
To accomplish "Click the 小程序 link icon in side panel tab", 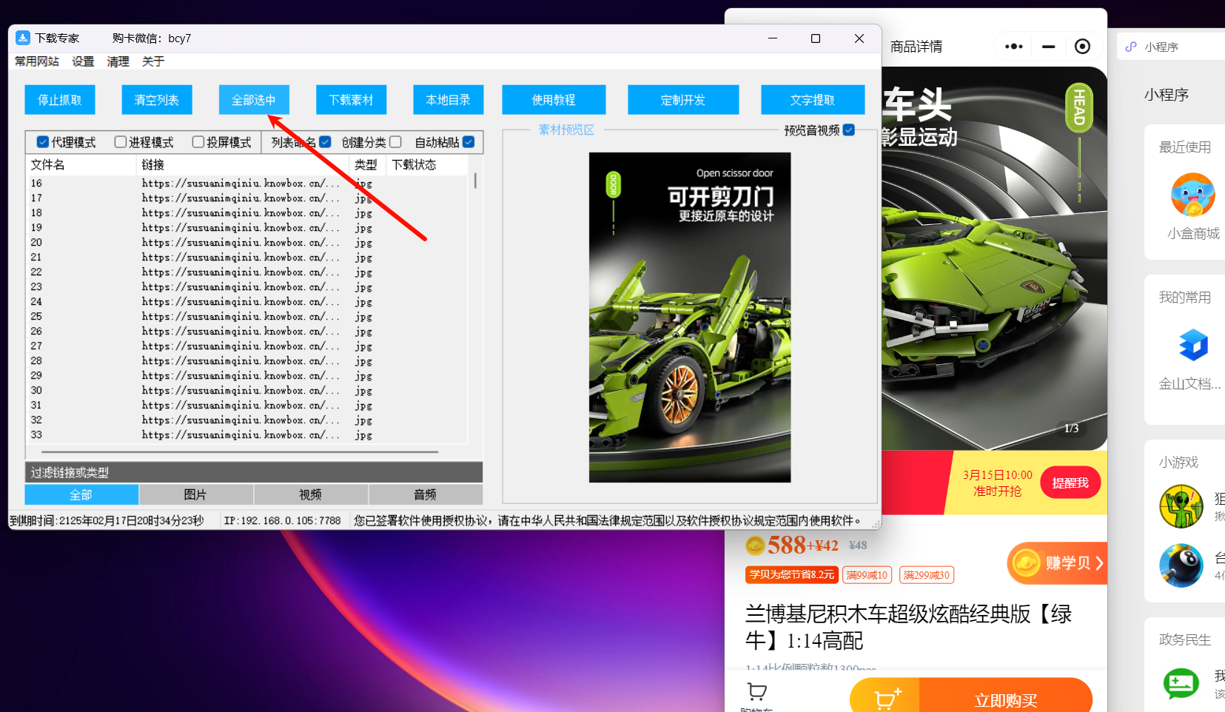I will [1131, 47].
